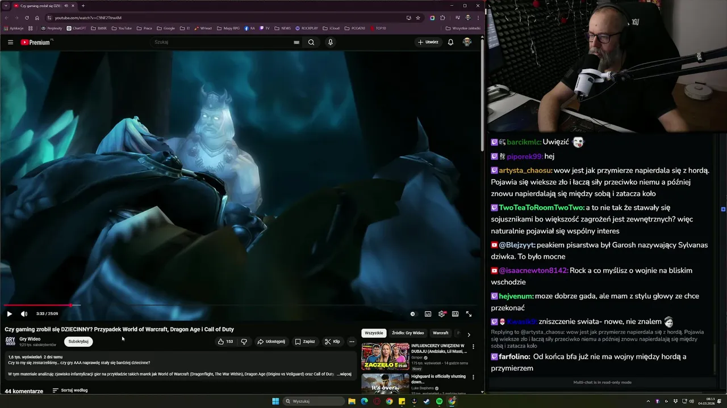Open Perplexity bookmark
The height and width of the screenshot is (408, 727).
(x=52, y=28)
